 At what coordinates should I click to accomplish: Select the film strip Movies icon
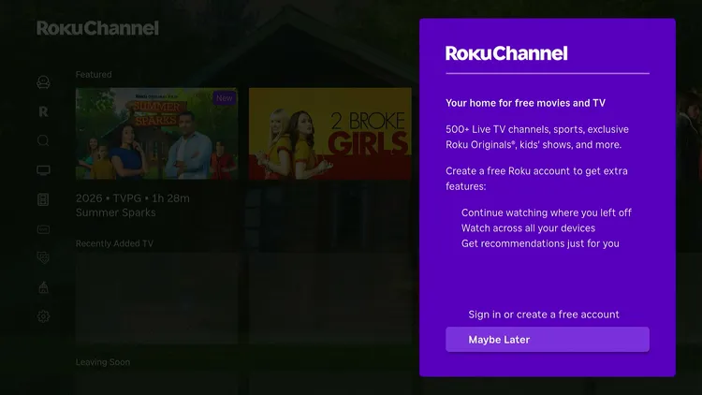click(x=43, y=199)
